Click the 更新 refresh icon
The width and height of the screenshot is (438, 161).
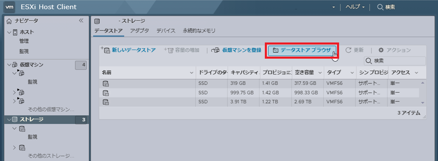pyautogui.click(x=348, y=50)
